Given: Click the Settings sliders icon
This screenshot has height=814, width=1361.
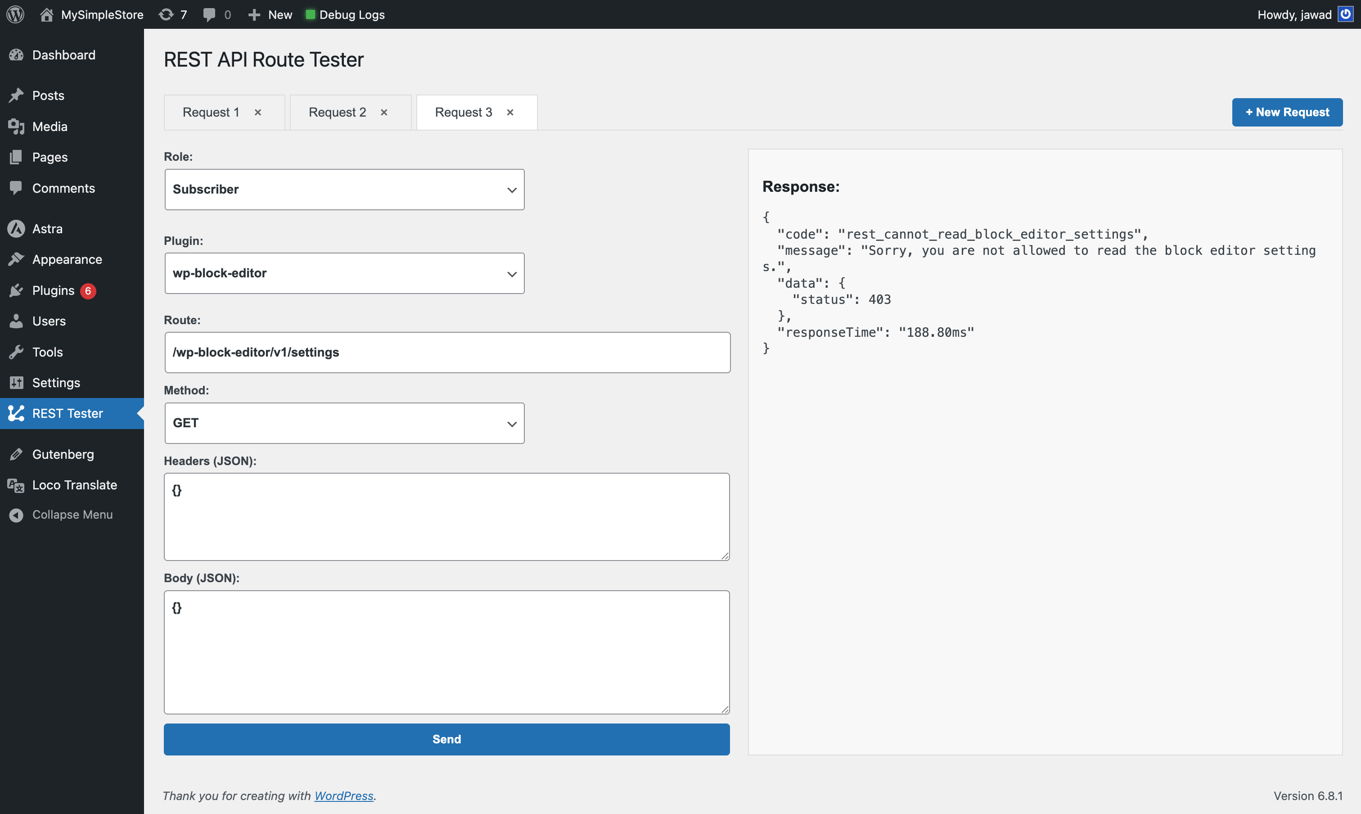Looking at the screenshot, I should coord(17,383).
